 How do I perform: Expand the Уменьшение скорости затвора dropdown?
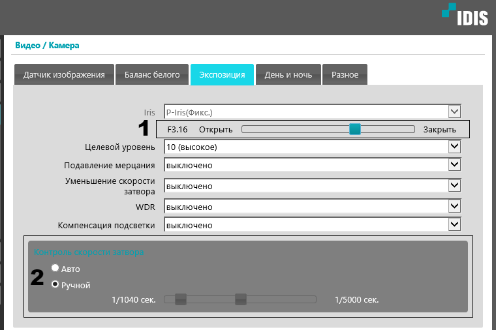tap(313, 186)
